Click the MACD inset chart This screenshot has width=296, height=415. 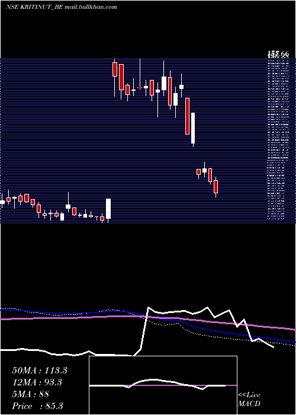point(163,385)
